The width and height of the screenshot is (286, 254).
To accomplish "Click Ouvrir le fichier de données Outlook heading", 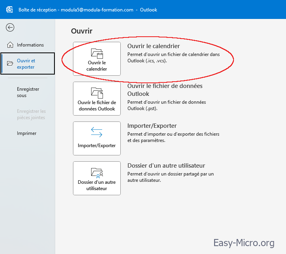I will [x=165, y=90].
